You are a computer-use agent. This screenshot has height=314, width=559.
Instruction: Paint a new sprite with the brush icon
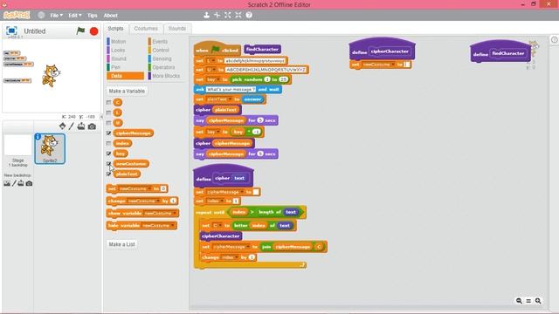(x=72, y=126)
